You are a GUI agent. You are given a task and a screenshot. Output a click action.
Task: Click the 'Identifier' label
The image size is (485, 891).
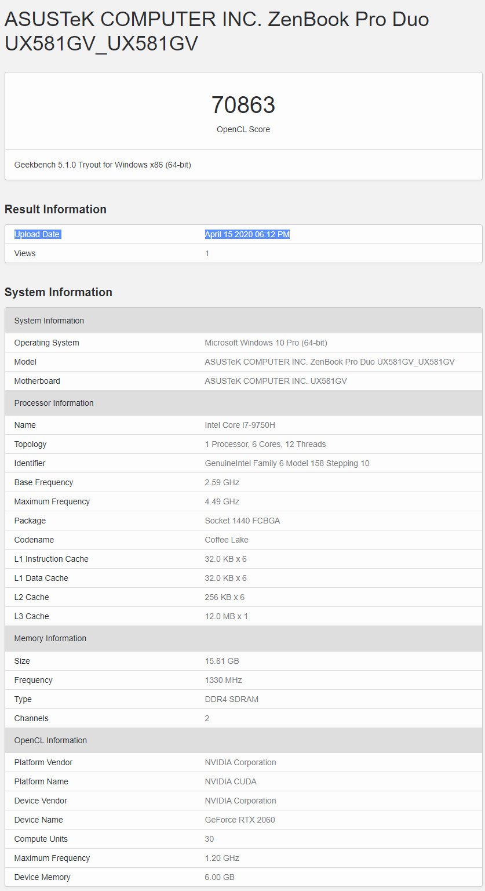[30, 463]
